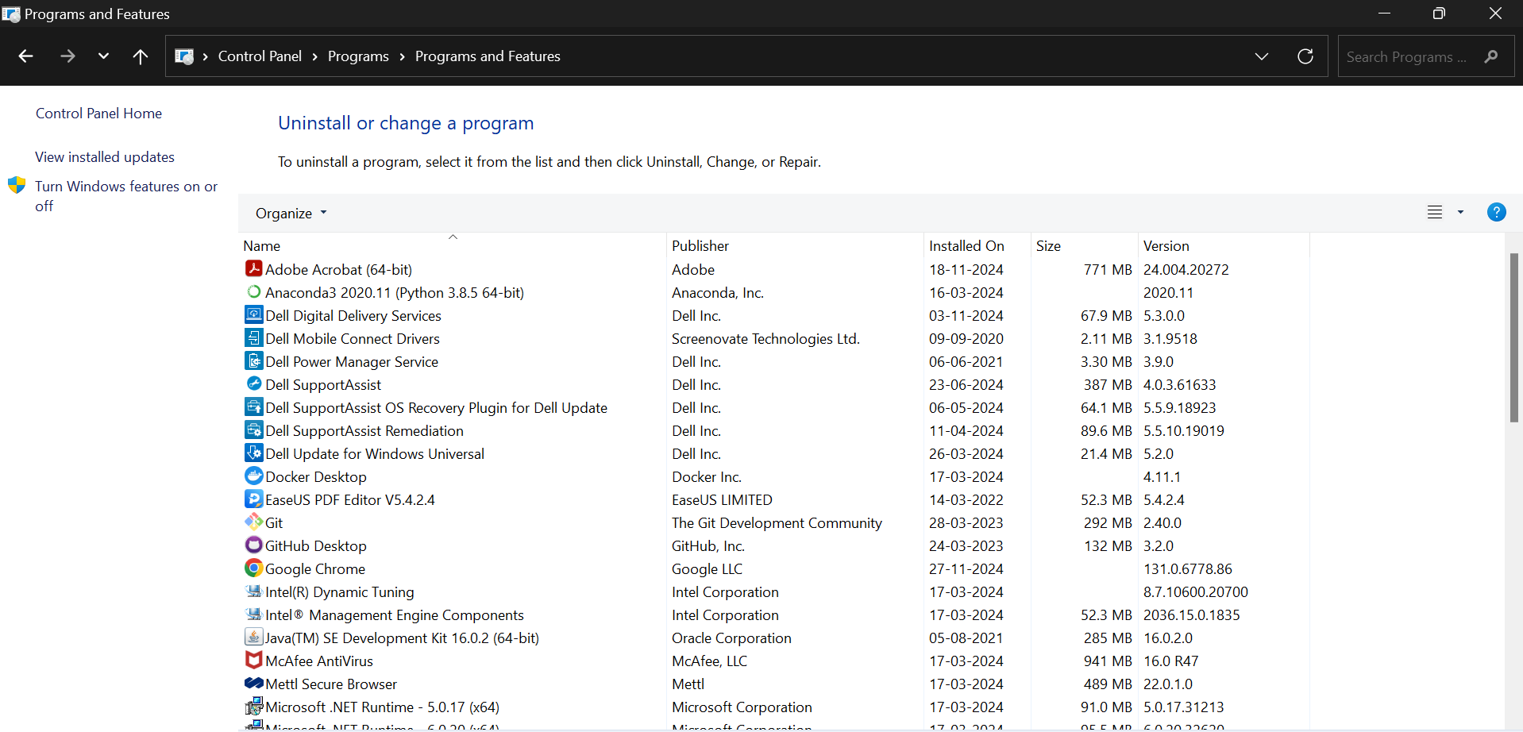This screenshot has height=732, width=1523.
Task: Open the Organize dropdown menu
Action: coord(289,213)
